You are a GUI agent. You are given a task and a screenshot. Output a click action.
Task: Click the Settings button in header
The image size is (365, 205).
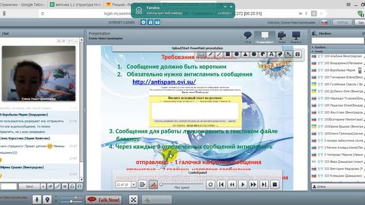[342, 22]
